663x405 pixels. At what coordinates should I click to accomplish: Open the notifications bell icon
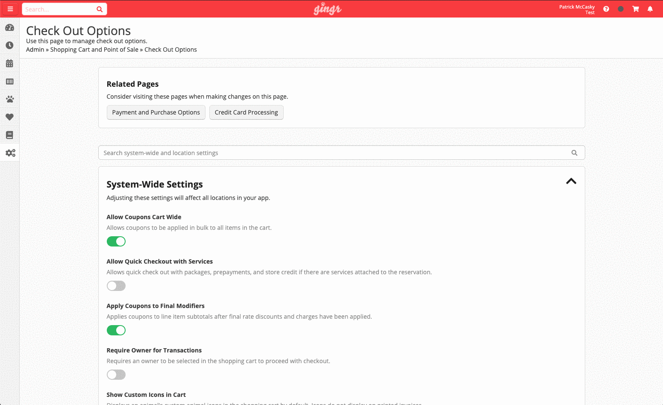pos(650,9)
